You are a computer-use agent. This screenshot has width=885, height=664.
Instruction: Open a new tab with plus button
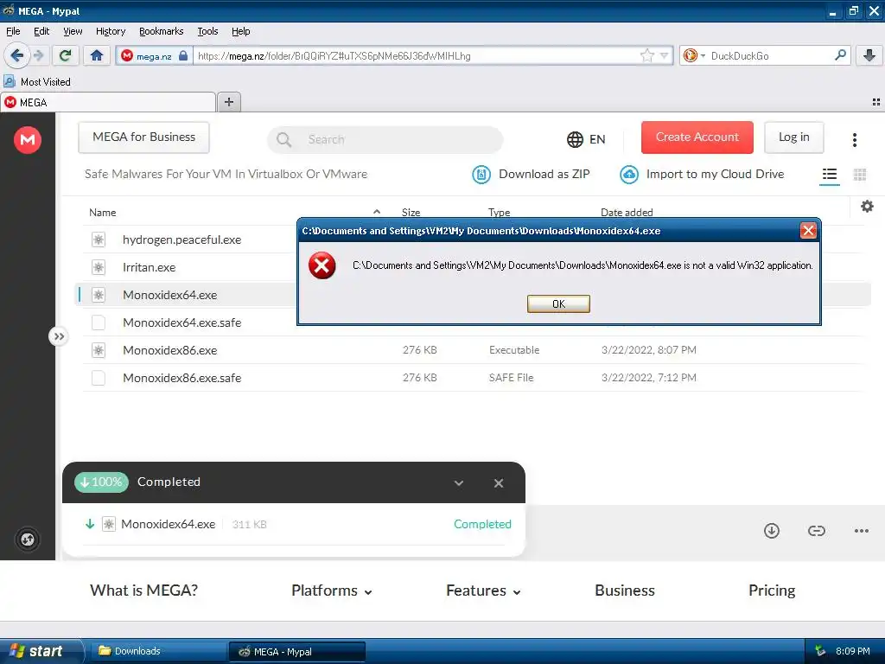(x=228, y=102)
